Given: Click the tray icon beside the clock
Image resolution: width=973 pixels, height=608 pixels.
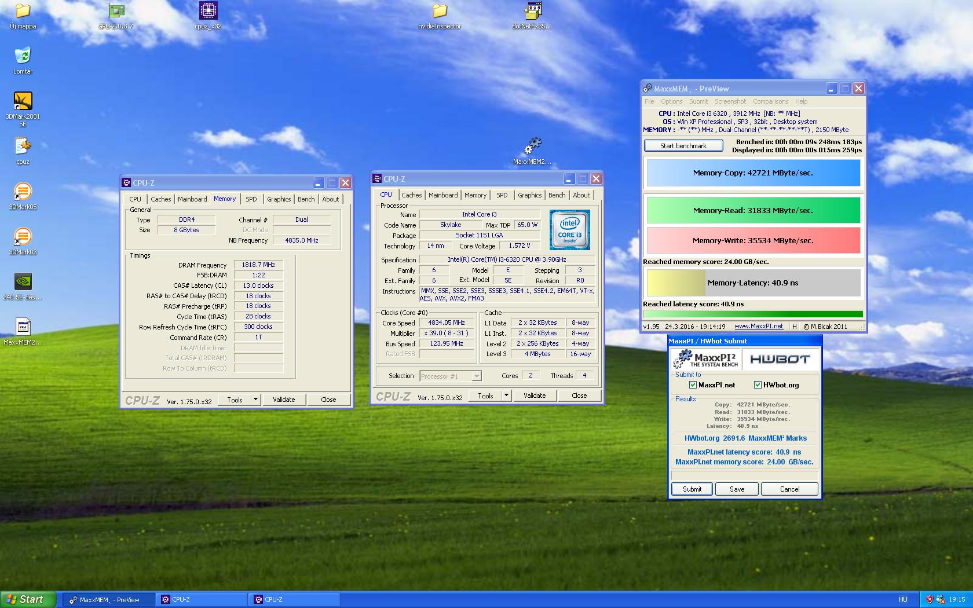Looking at the screenshot, I should [940, 599].
